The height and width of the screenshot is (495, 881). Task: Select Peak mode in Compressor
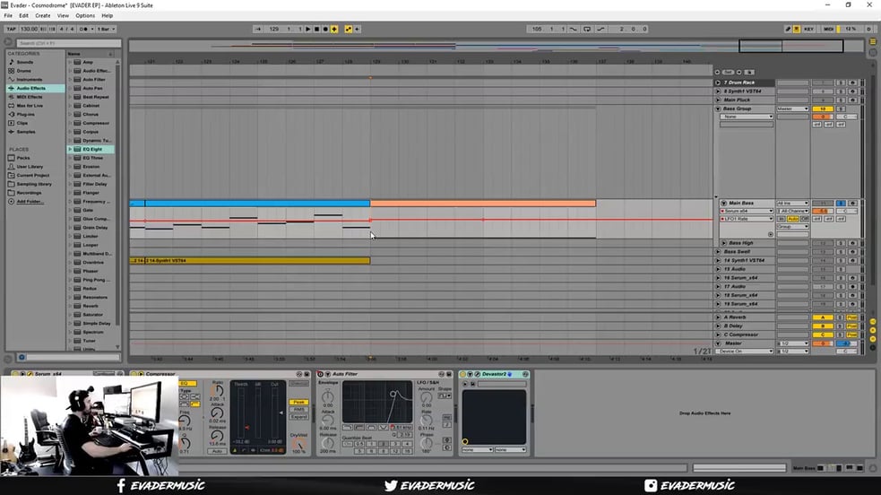[x=299, y=403]
